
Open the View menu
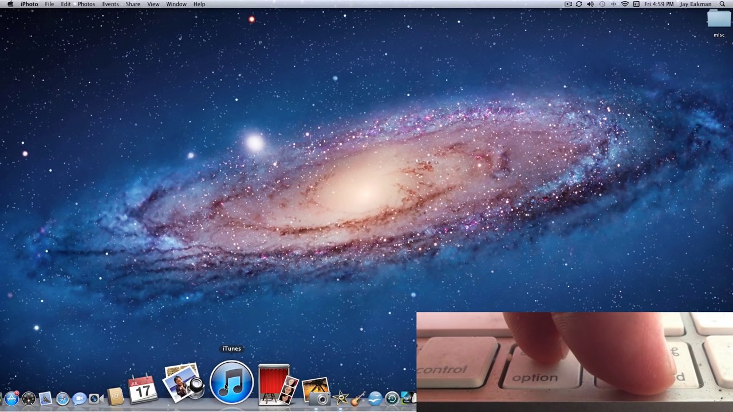153,4
